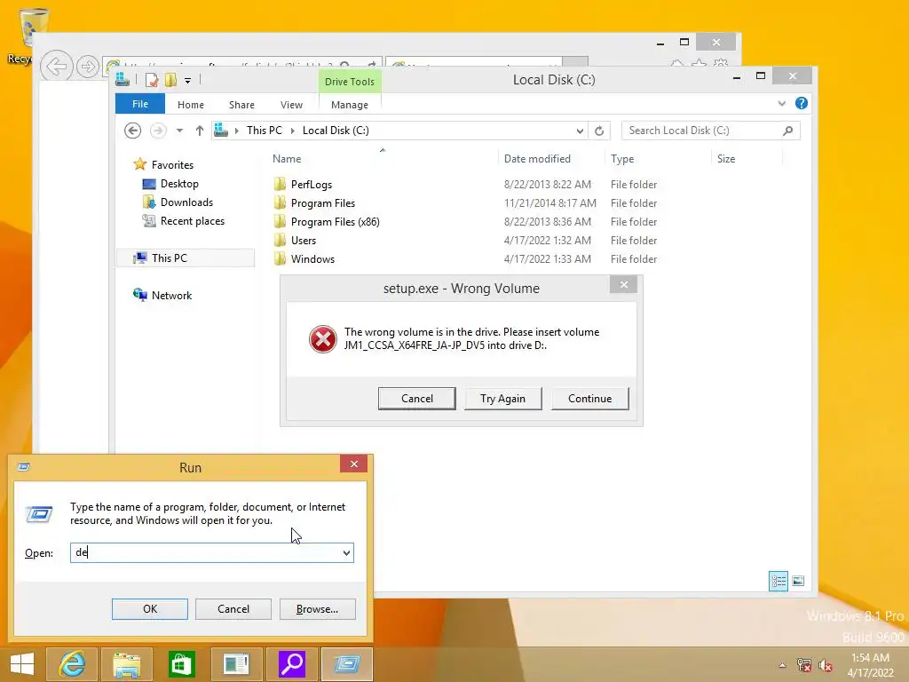Click OK in the Run dialog
Image resolution: width=909 pixels, height=682 pixels.
149,609
